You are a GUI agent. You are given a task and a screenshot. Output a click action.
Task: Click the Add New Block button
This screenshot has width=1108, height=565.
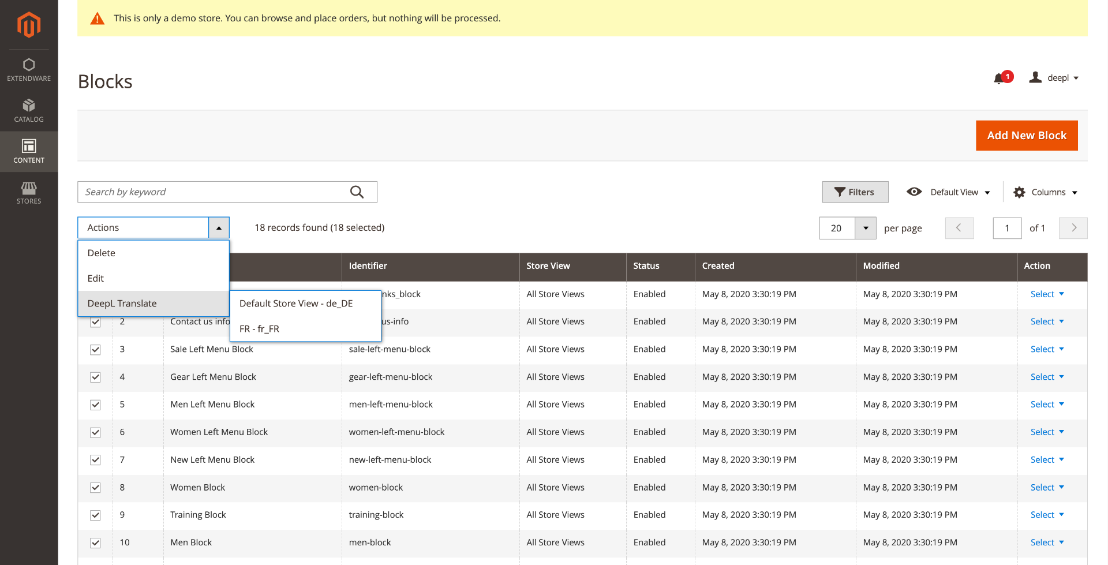coord(1026,136)
